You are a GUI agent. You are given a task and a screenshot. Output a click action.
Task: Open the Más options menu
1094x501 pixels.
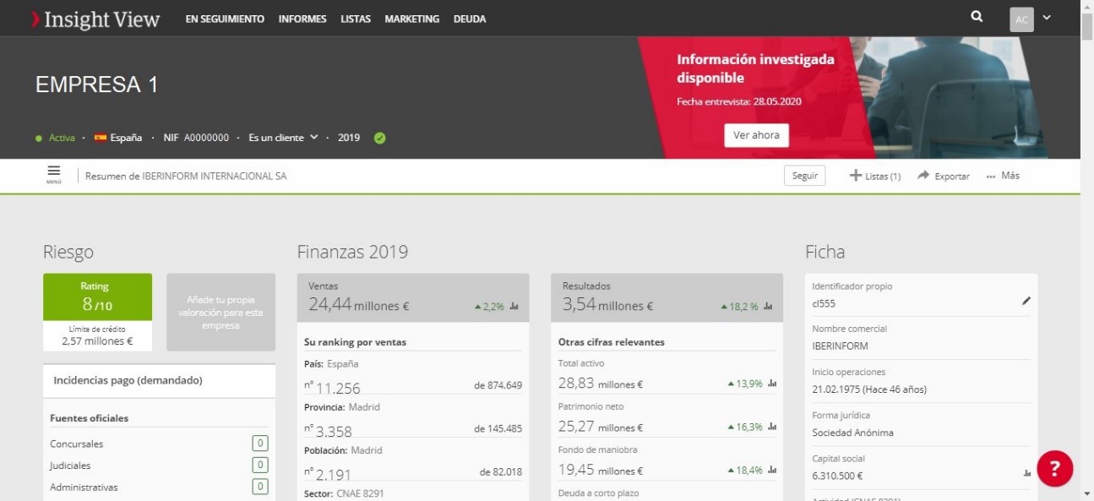(x=1004, y=176)
